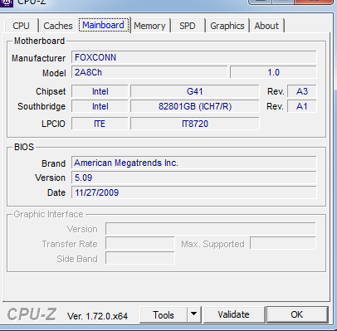
Task: Expand the Tools dropdown arrow
Action: pyautogui.click(x=194, y=314)
